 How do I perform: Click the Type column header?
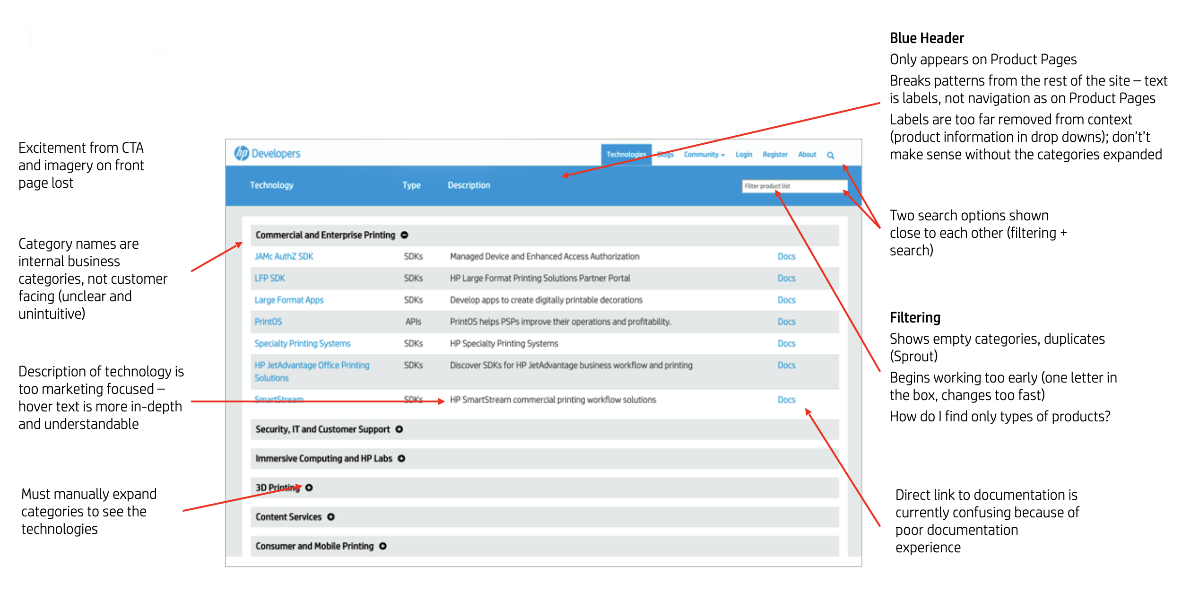[411, 185]
